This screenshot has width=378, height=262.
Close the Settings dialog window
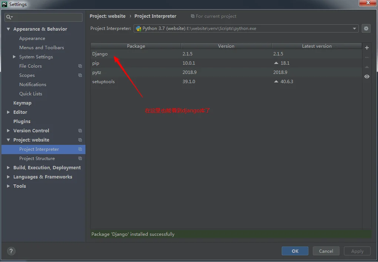pos(368,3)
